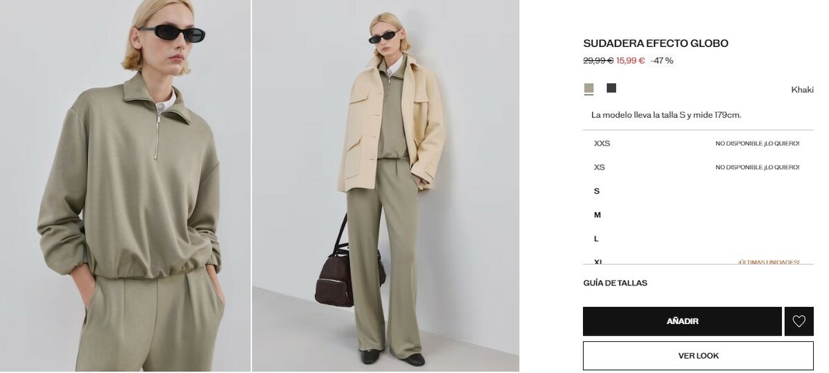
Task: Choose size XL with últimas unidades
Action: tap(698, 259)
